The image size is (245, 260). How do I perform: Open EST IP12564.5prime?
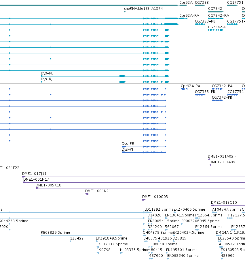click(209, 227)
